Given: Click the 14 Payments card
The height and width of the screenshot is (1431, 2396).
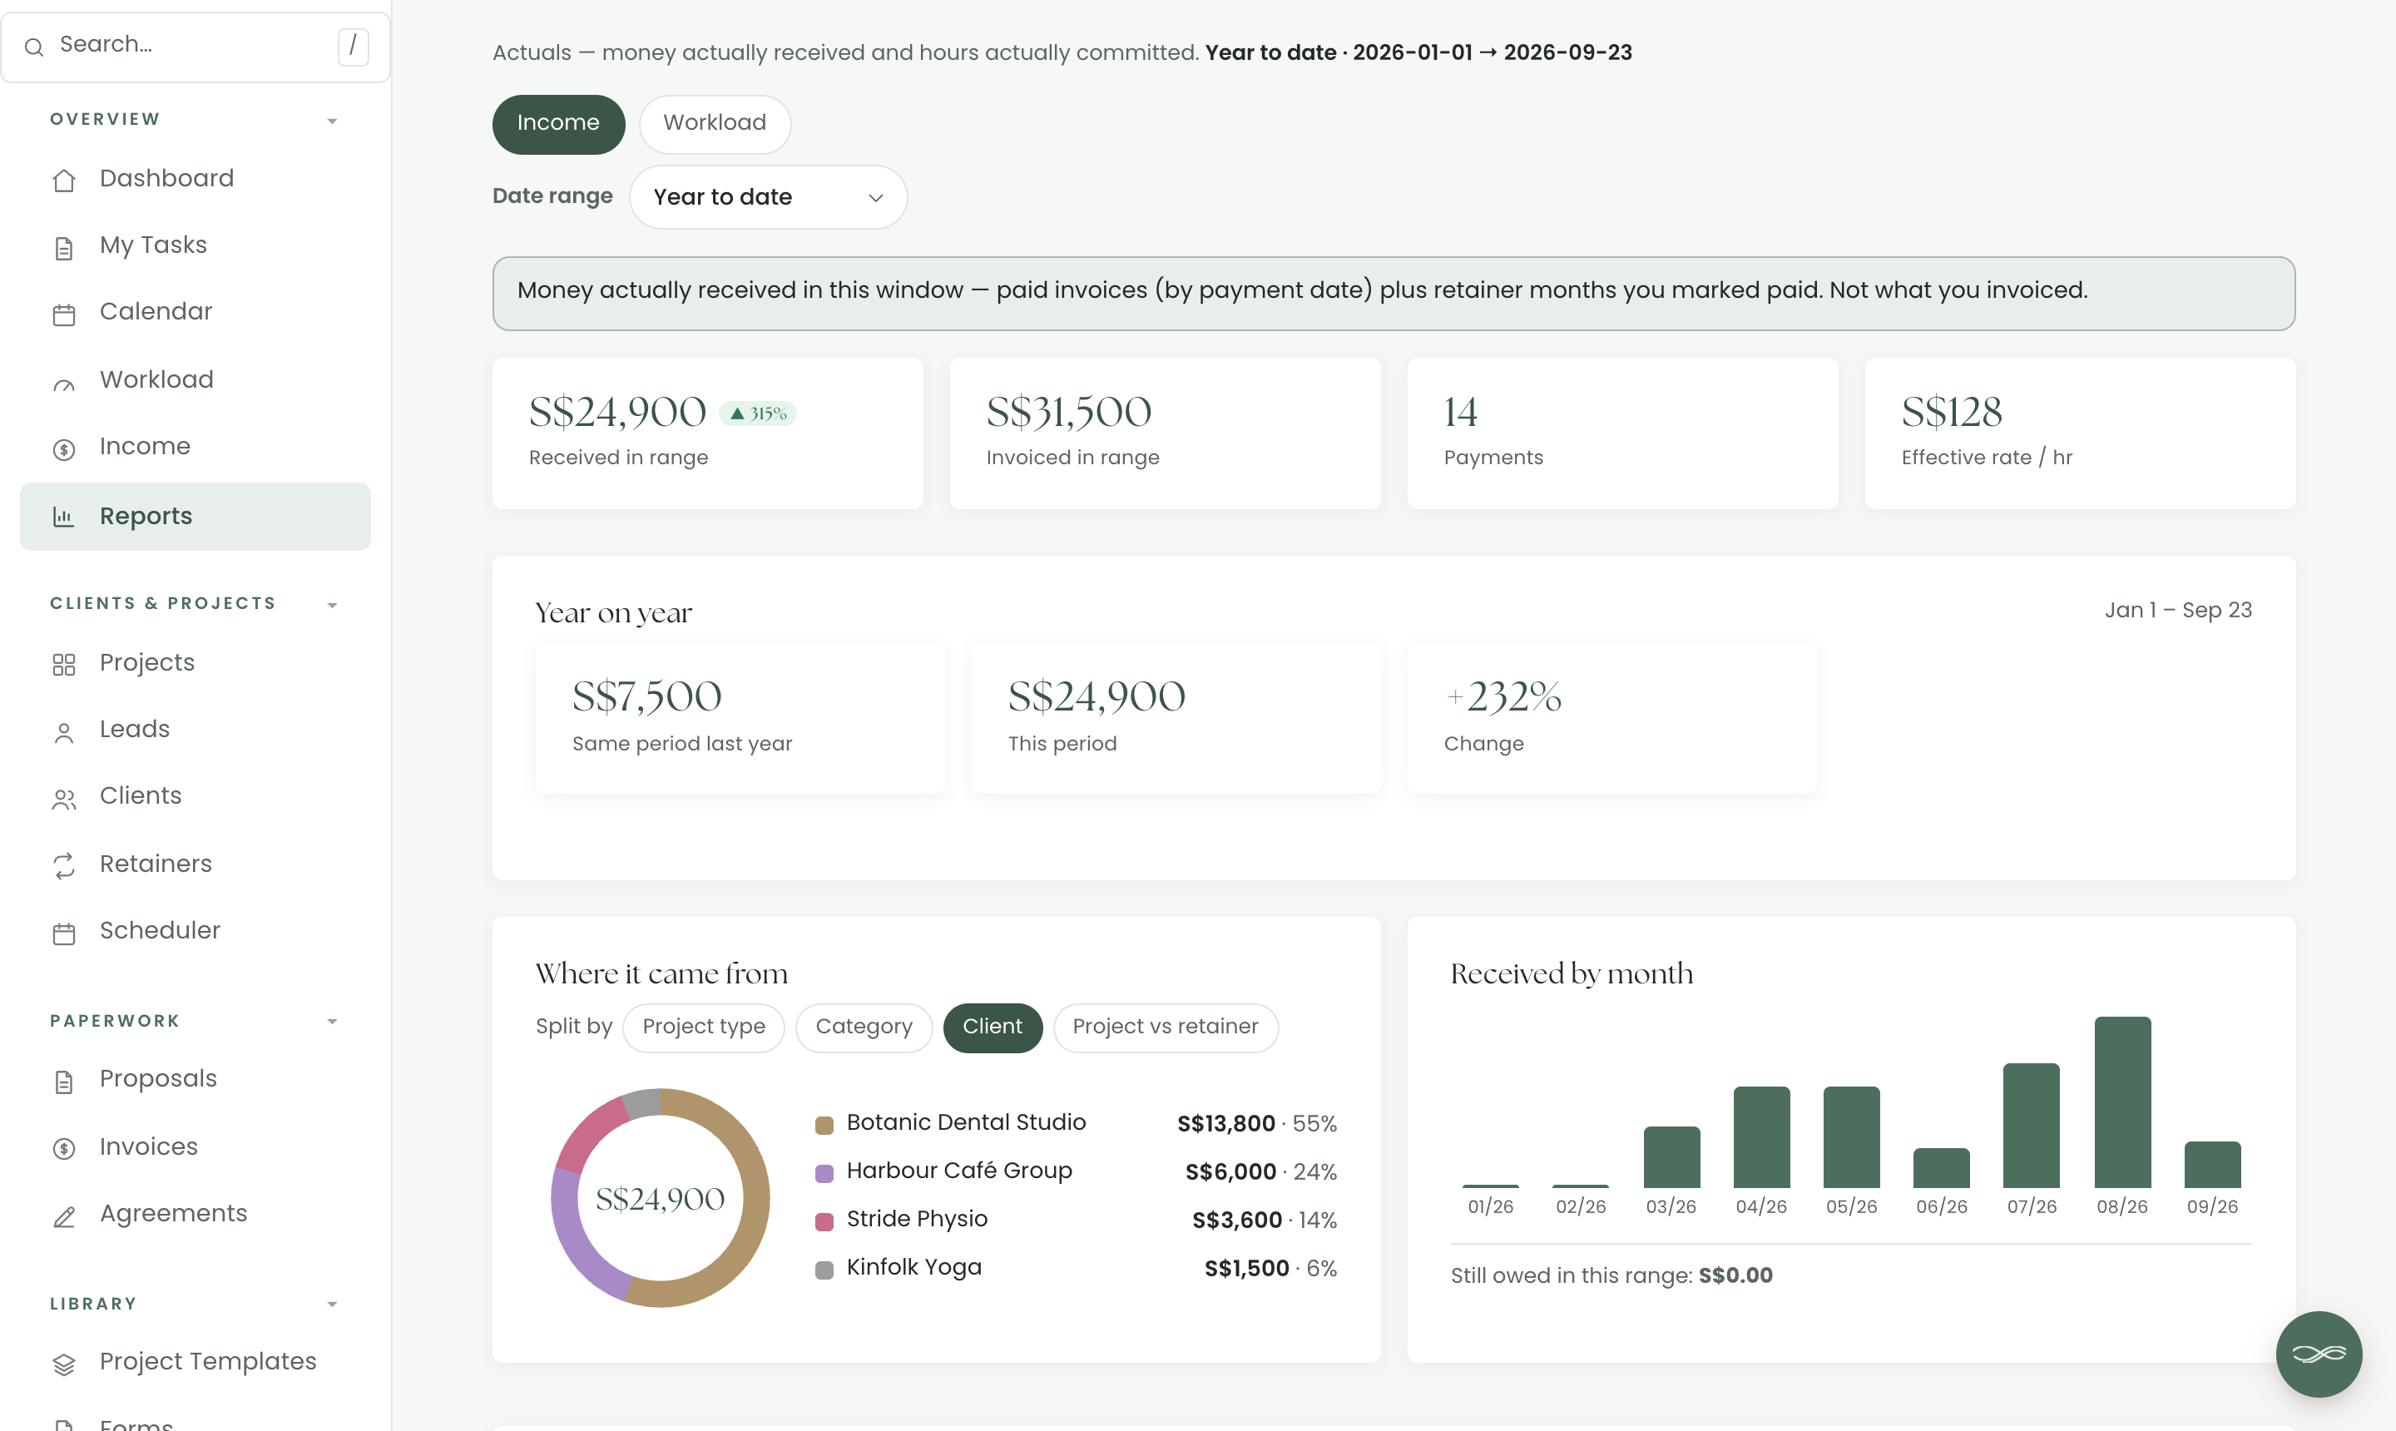Looking at the screenshot, I should (1623, 434).
